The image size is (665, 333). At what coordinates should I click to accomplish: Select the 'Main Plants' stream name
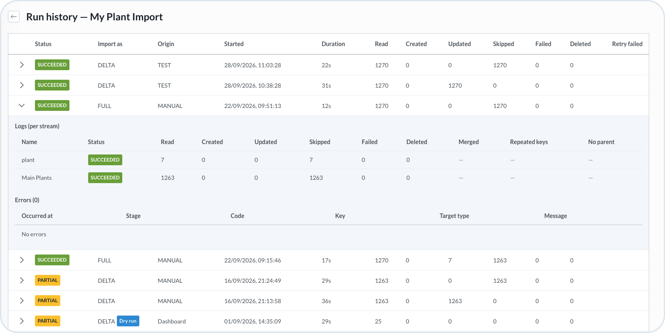click(x=37, y=178)
